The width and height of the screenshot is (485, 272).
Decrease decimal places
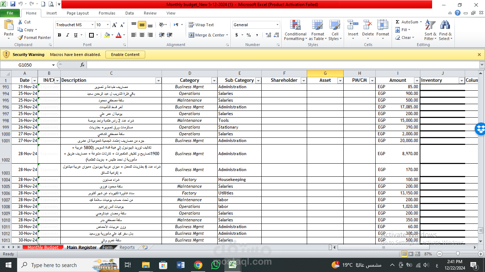coord(276,35)
